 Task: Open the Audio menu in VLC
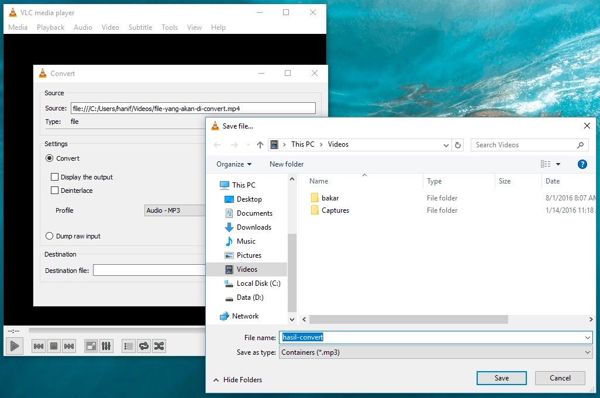point(83,27)
